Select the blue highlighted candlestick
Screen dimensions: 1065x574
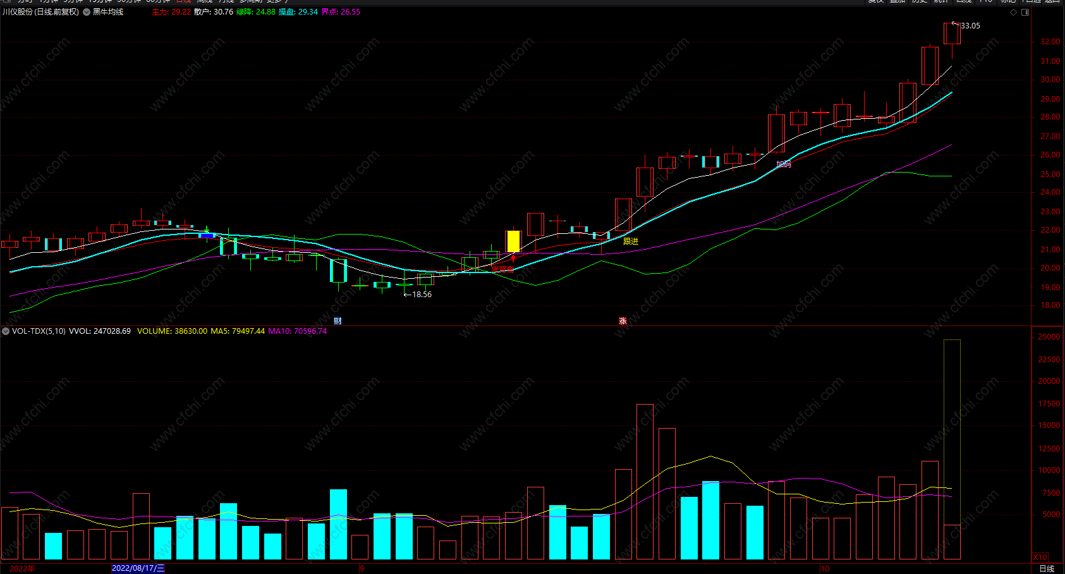tap(207, 235)
